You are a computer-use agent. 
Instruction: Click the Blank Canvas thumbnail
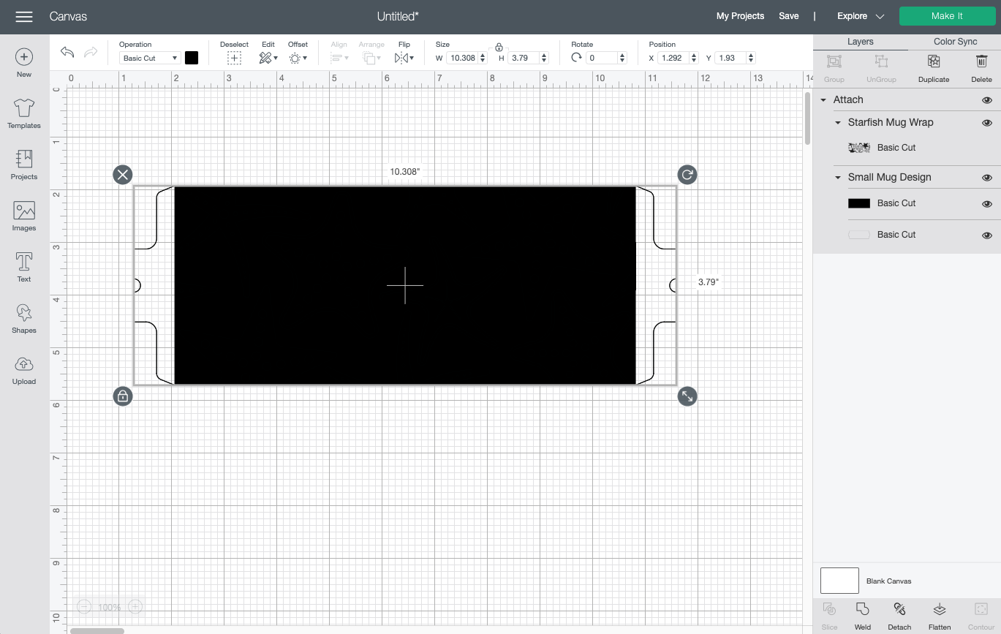coord(839,581)
